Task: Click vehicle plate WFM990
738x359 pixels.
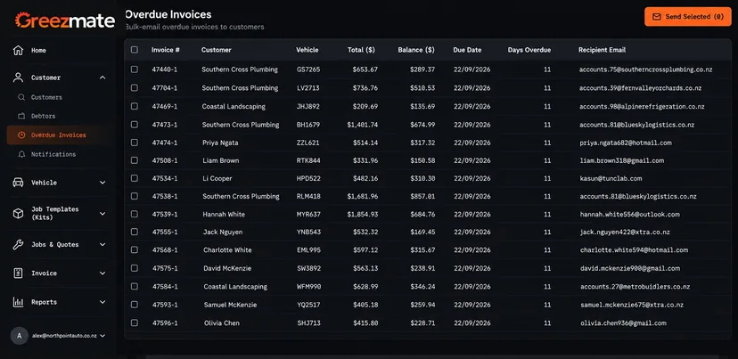Action: tap(309, 287)
